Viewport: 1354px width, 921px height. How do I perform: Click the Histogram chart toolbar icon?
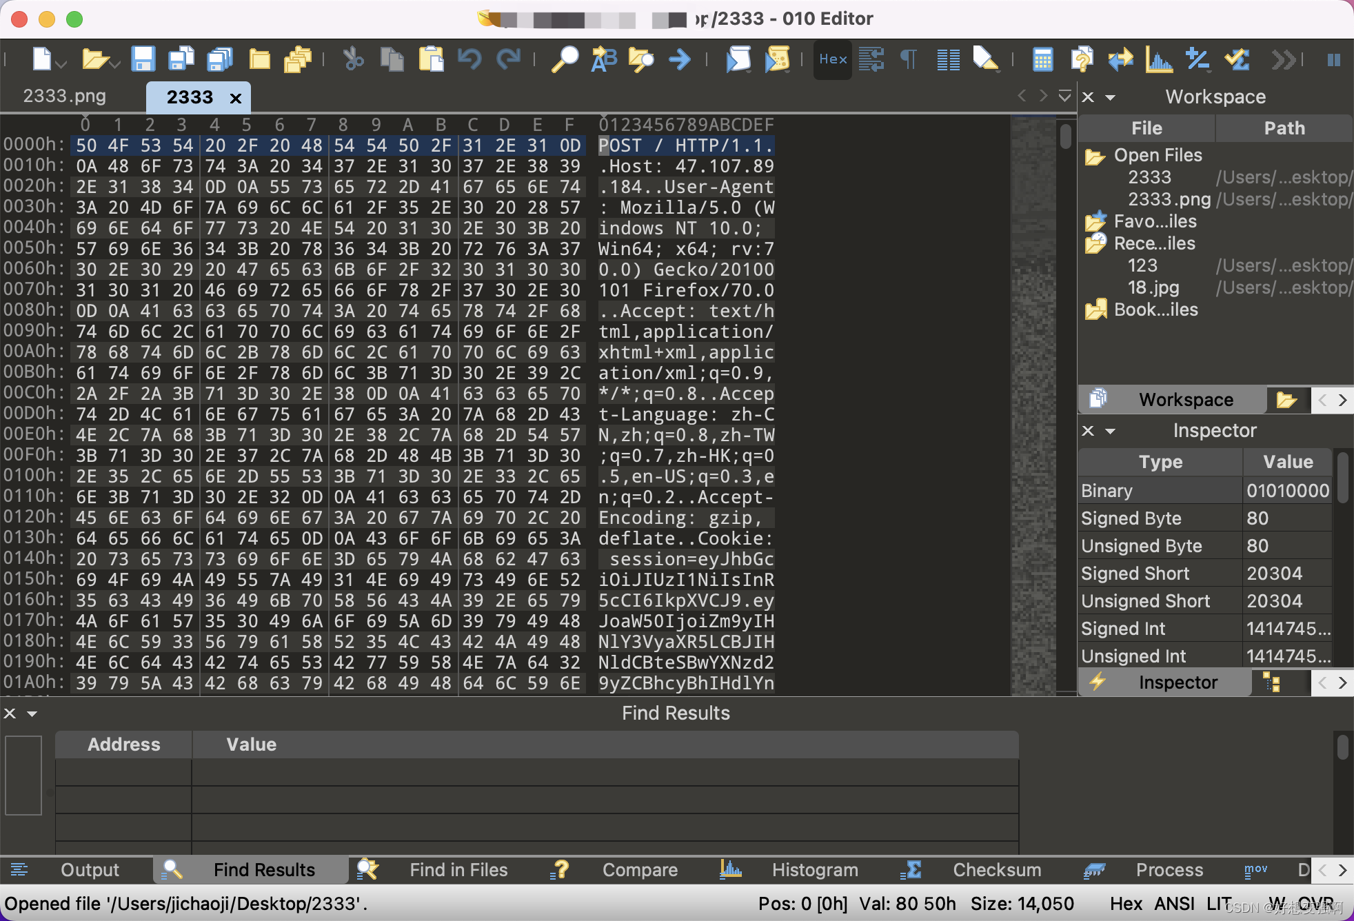tap(1159, 60)
